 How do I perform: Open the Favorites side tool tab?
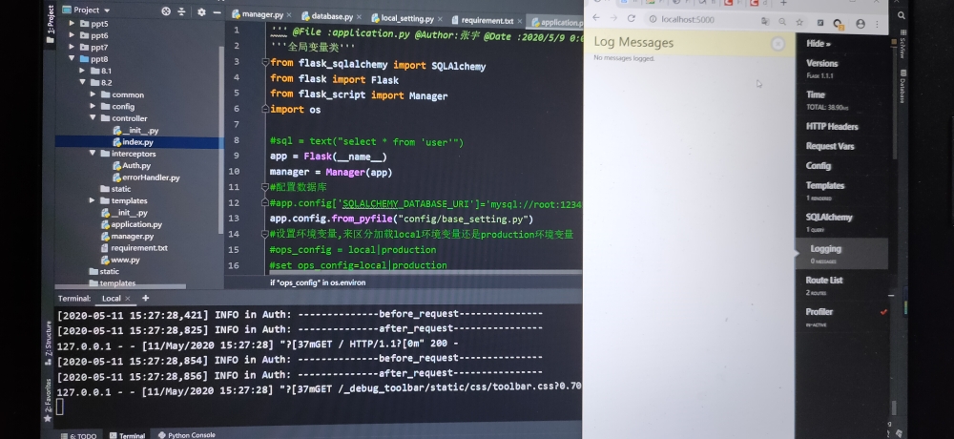point(48,400)
